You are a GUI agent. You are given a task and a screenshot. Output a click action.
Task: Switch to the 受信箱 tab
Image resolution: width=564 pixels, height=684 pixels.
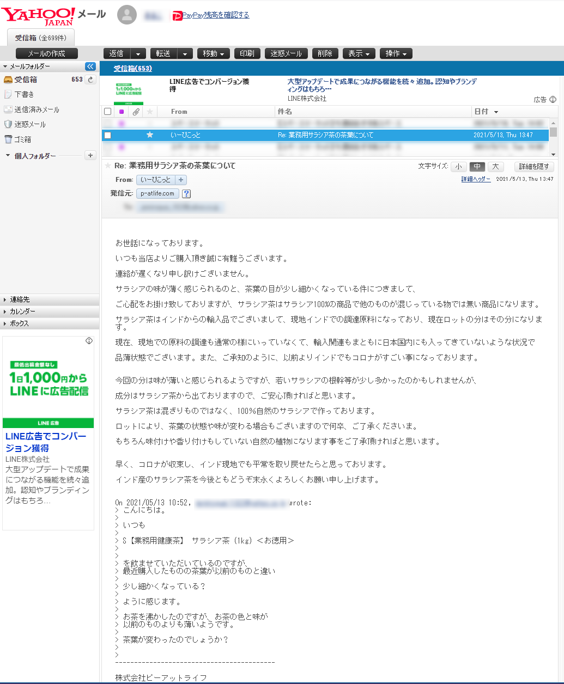click(40, 38)
